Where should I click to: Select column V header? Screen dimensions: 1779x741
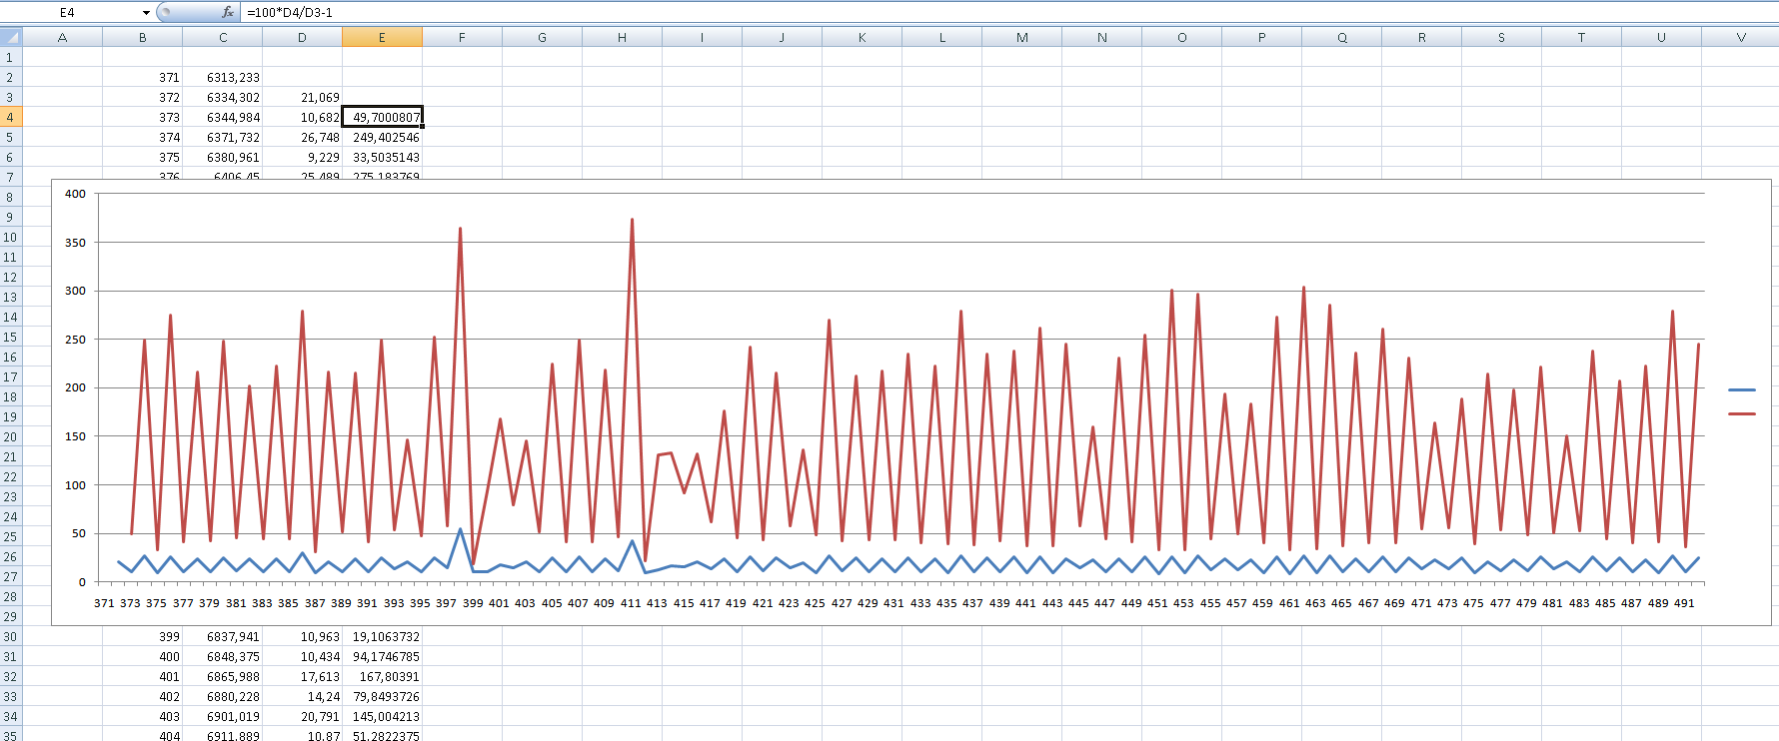[x=1740, y=37]
